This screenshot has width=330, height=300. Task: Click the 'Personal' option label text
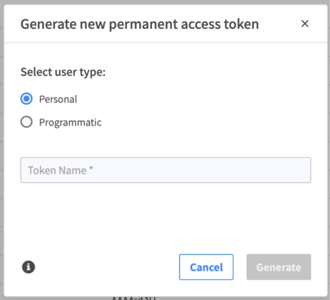58,99
